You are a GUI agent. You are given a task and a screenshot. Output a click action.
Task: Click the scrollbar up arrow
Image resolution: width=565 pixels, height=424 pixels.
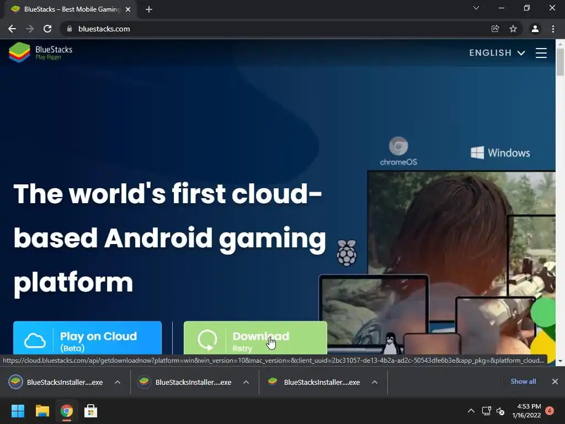[560, 44]
